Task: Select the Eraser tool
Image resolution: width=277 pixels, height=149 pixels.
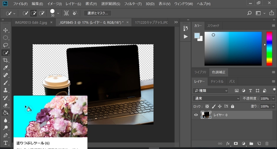Action: [5, 105]
